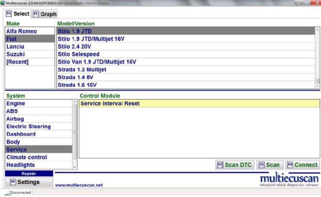321x197 pixels.
Task: Click the System list scroll down arrow
Action: click(74, 167)
